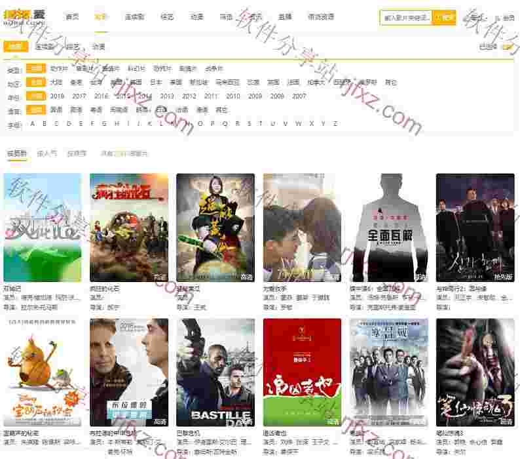Filter by year 2010
Viewport: 520px width, 459px height.
pyautogui.click(x=232, y=96)
